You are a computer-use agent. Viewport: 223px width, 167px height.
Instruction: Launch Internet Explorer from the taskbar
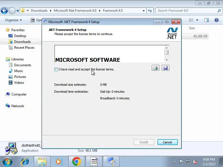pyautogui.click(x=25, y=161)
